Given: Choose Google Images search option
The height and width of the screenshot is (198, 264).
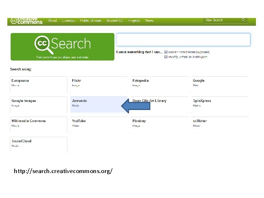Looking at the screenshot, I should click(x=38, y=104).
